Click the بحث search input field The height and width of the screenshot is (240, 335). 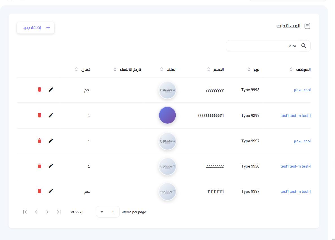tap(268, 46)
